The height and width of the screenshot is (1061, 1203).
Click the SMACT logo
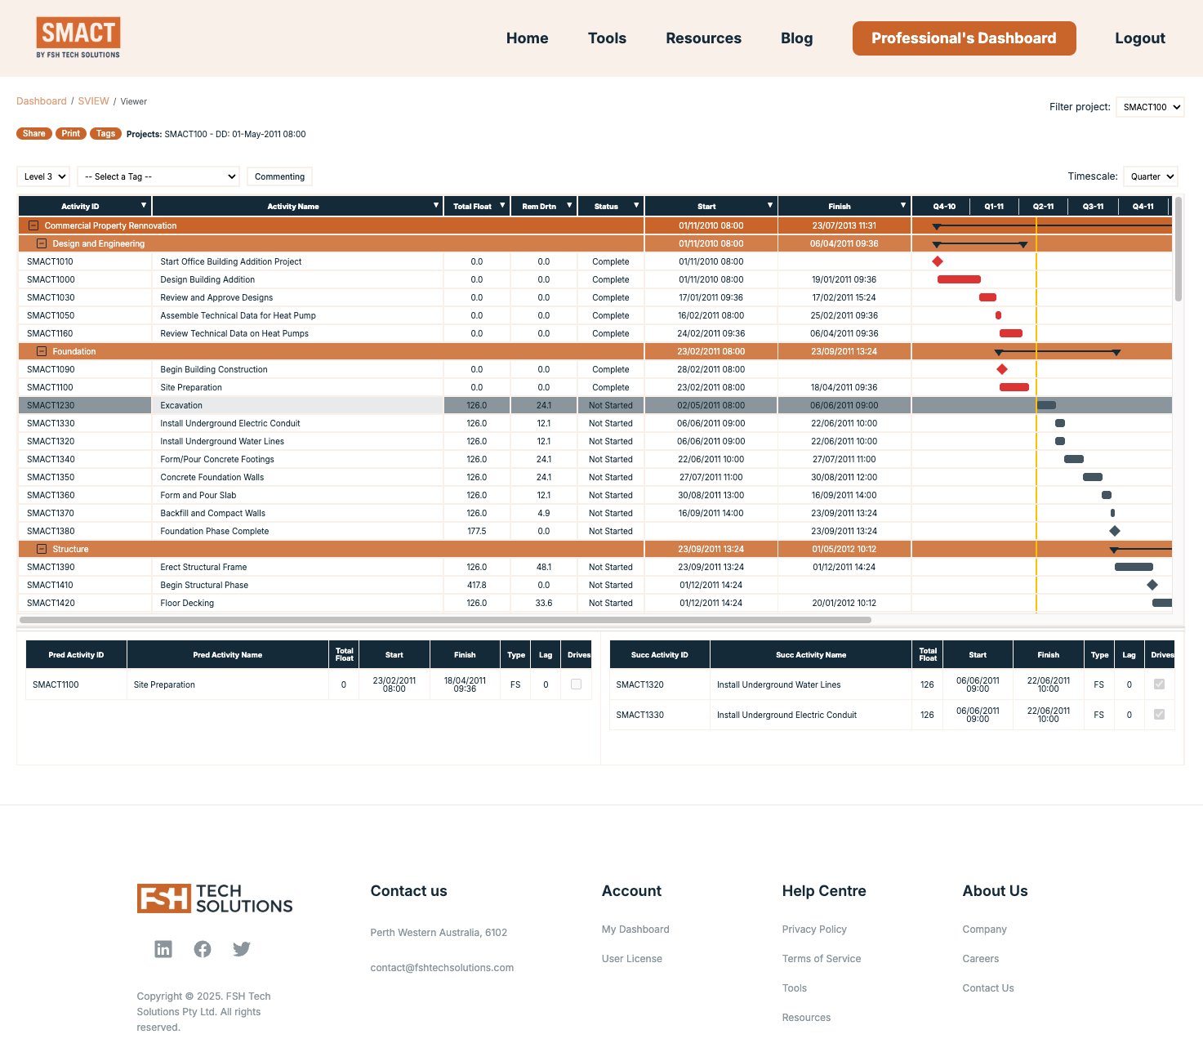click(78, 36)
